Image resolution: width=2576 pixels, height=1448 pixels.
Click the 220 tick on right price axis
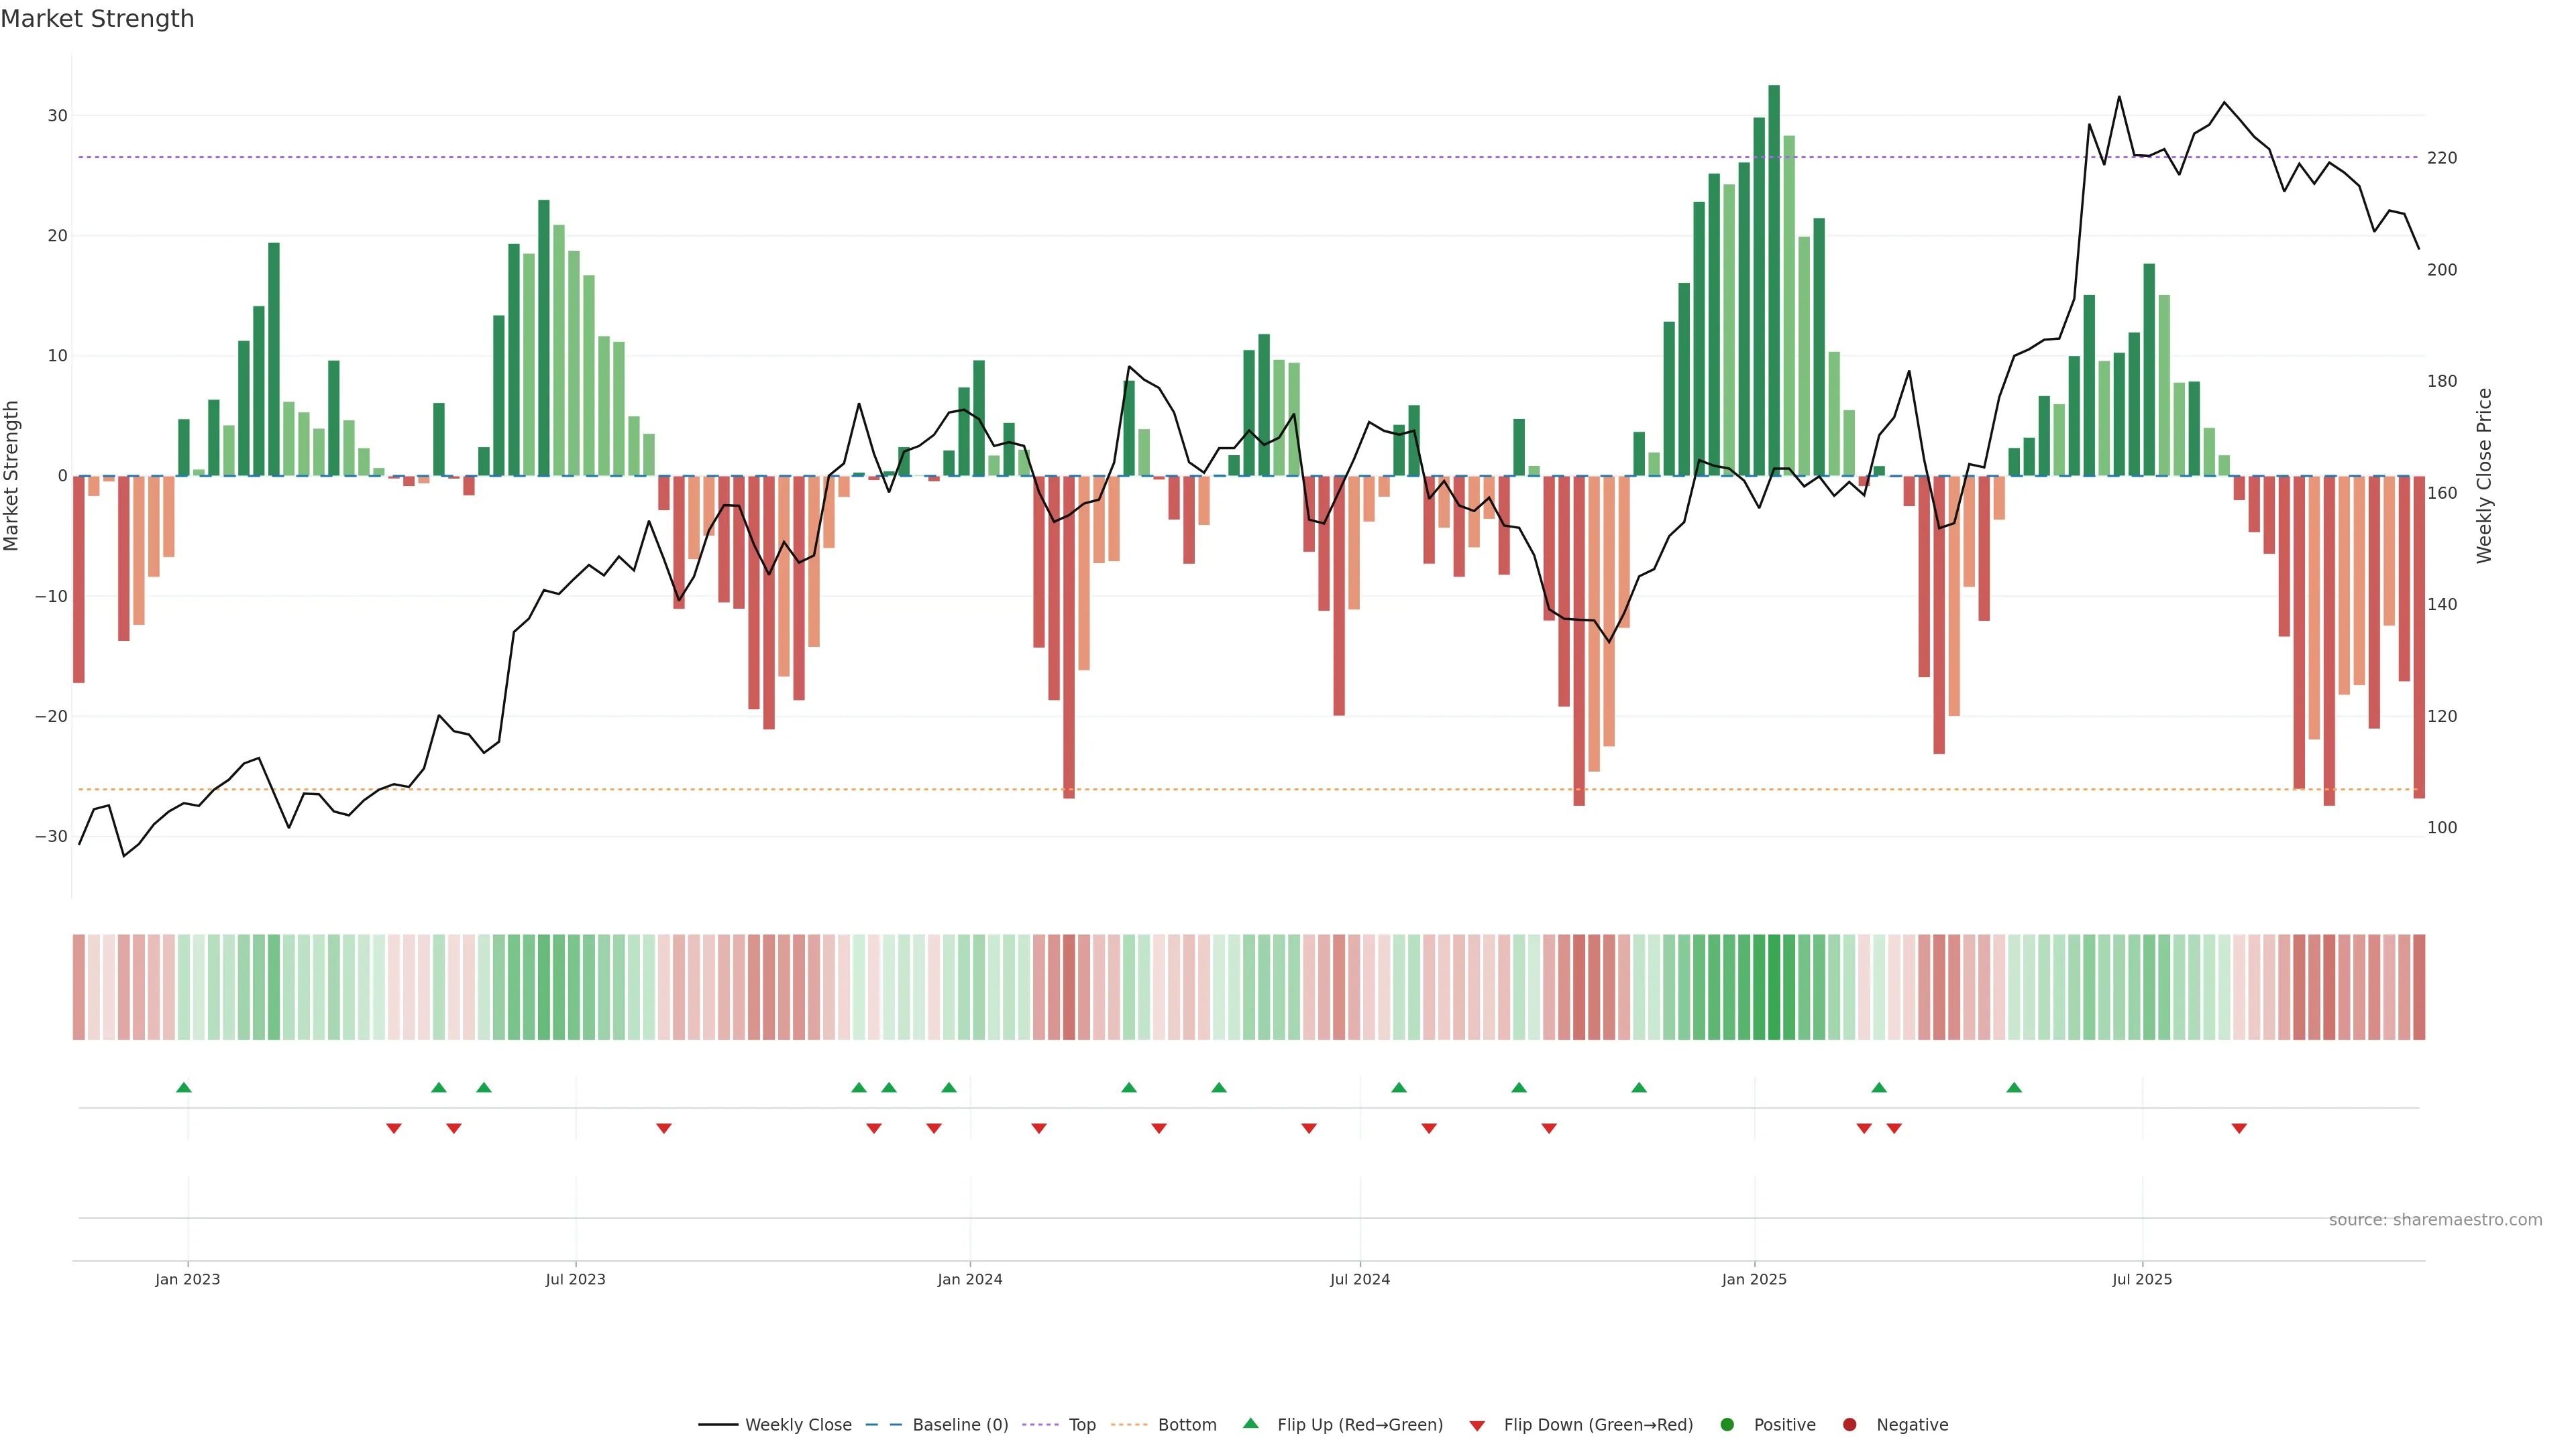pyautogui.click(x=2442, y=158)
